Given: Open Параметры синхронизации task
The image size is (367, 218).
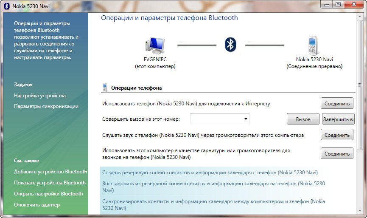Looking at the screenshot, I should click(x=46, y=106).
